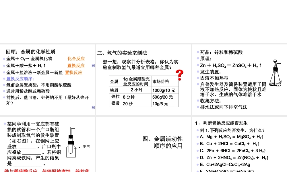Screen dimensions: 287x172
Task: Click the lower back-arrow action button
Action: coord(93,107)
